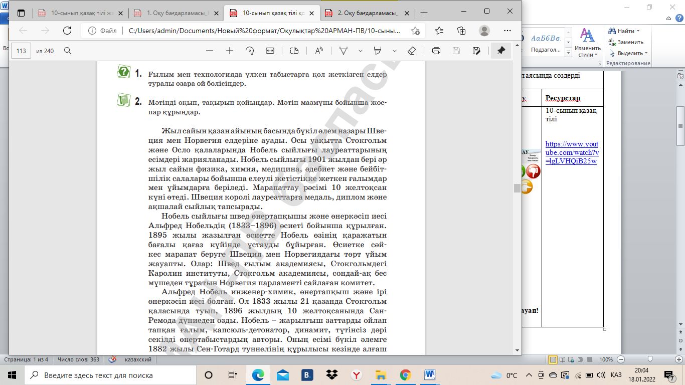This screenshot has height=385, width=685.
Task: Click the ҚАЗ keyboard language indicator
Action: pyautogui.click(x=616, y=375)
